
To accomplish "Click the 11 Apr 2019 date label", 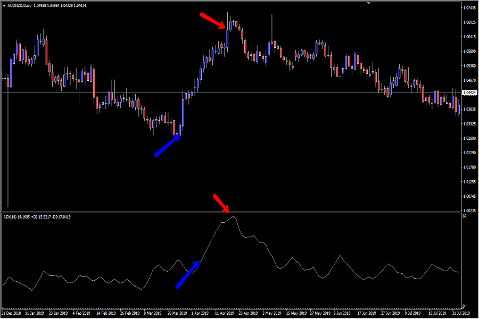I will (225, 313).
